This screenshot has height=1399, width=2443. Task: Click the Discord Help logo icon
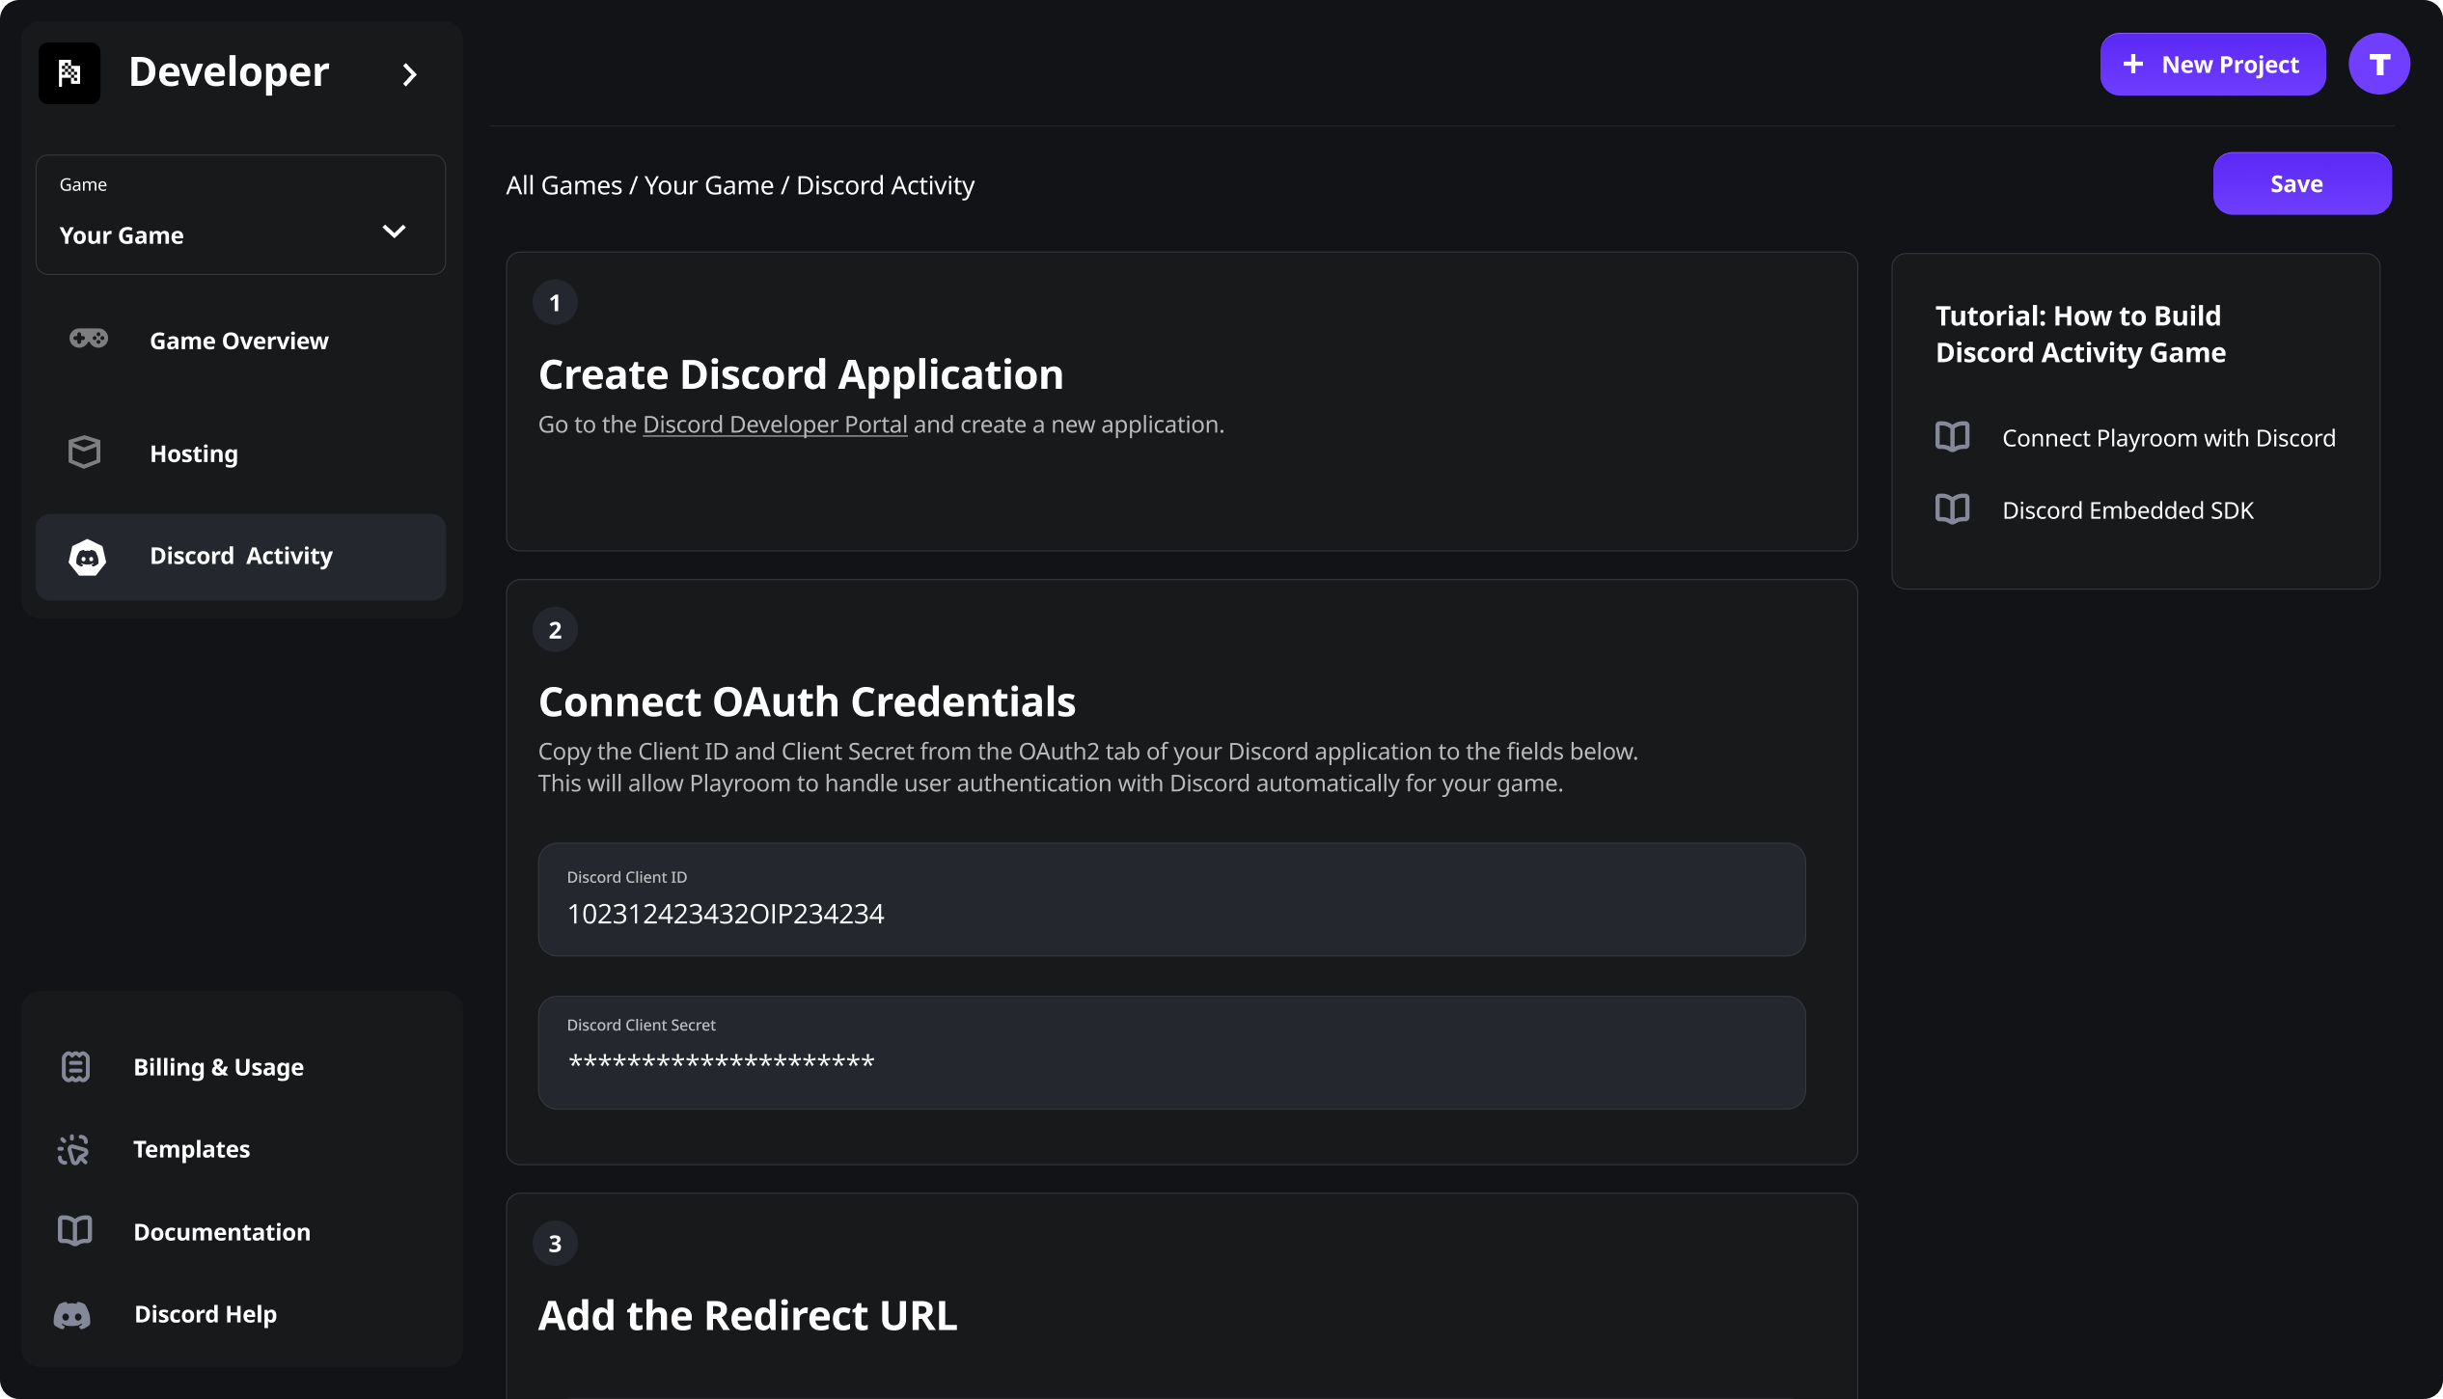(72, 1315)
